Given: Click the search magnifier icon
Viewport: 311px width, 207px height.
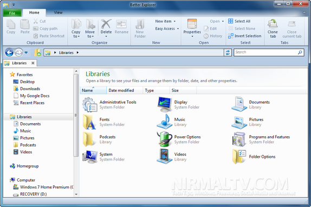Looking at the screenshot, I should click(300, 52).
